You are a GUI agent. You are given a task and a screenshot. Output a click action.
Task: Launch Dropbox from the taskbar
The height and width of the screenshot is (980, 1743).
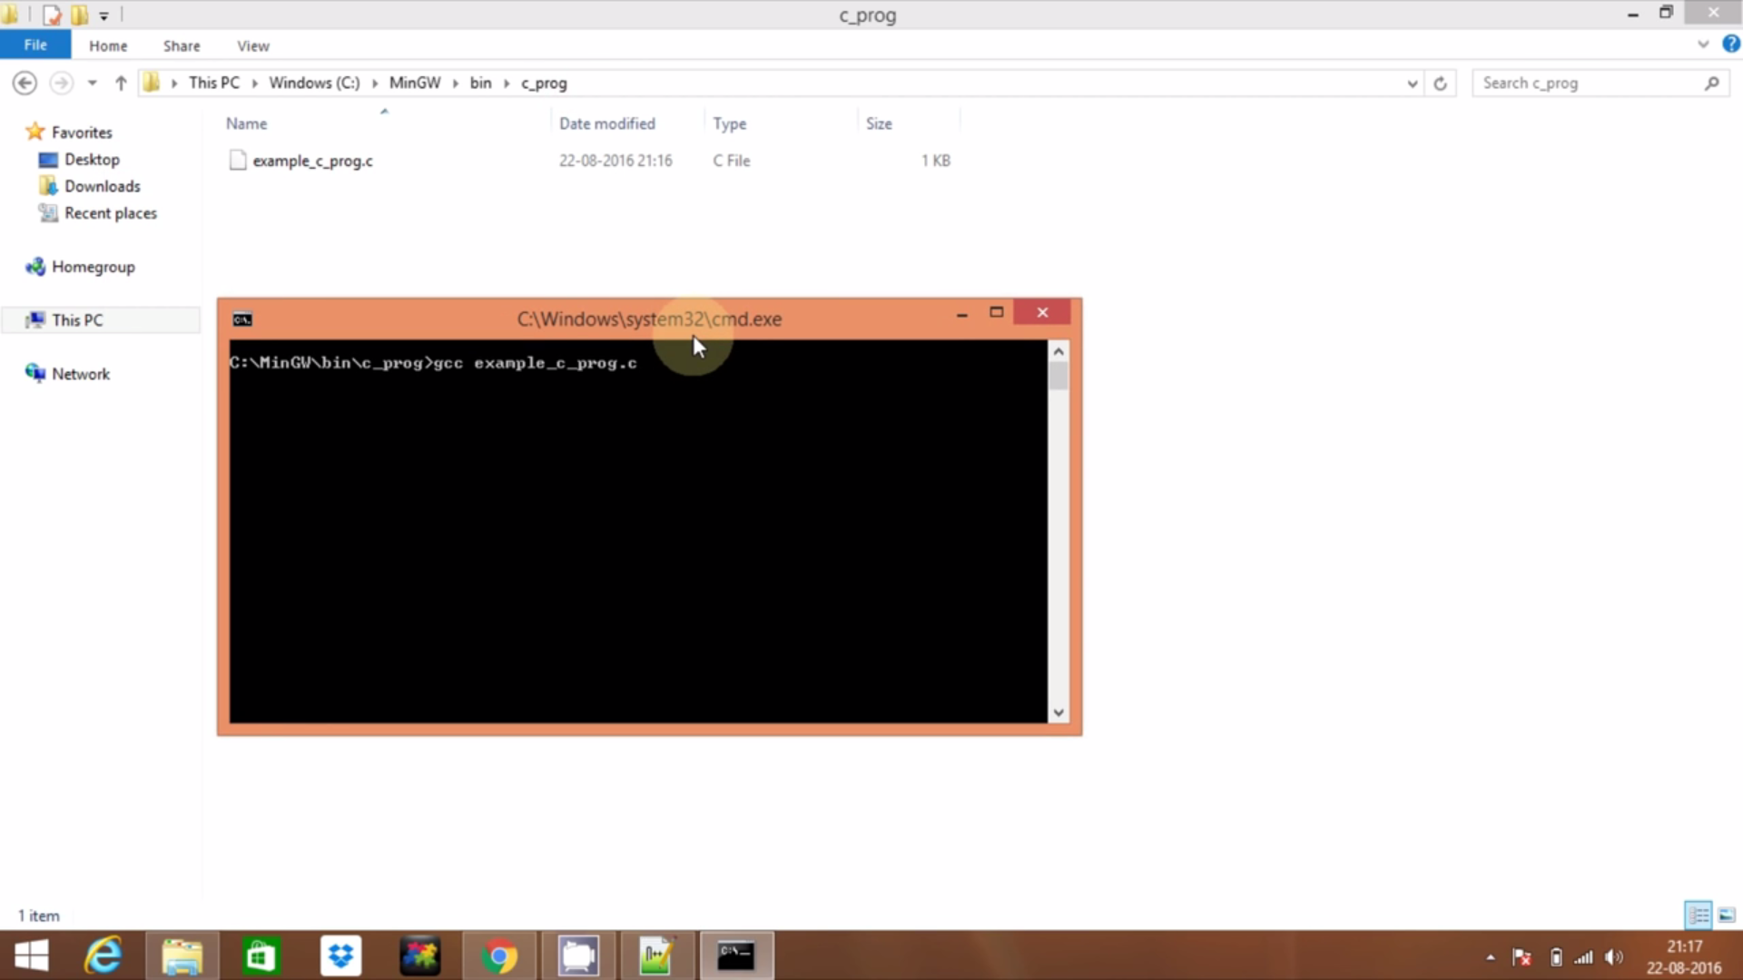coord(340,955)
